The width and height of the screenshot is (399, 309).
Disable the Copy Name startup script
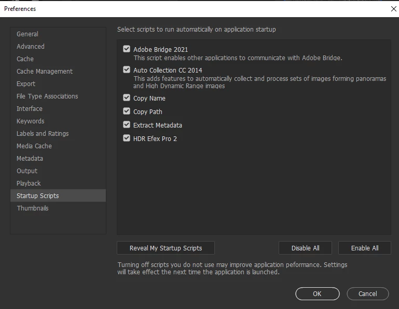point(127,97)
